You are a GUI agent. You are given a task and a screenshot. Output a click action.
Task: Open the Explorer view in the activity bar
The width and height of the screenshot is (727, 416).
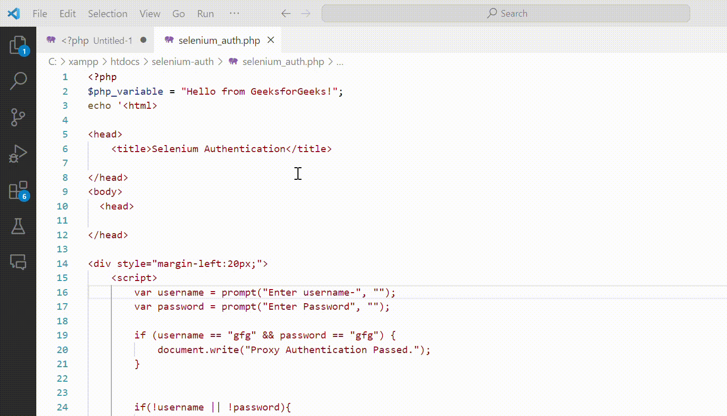(18, 45)
